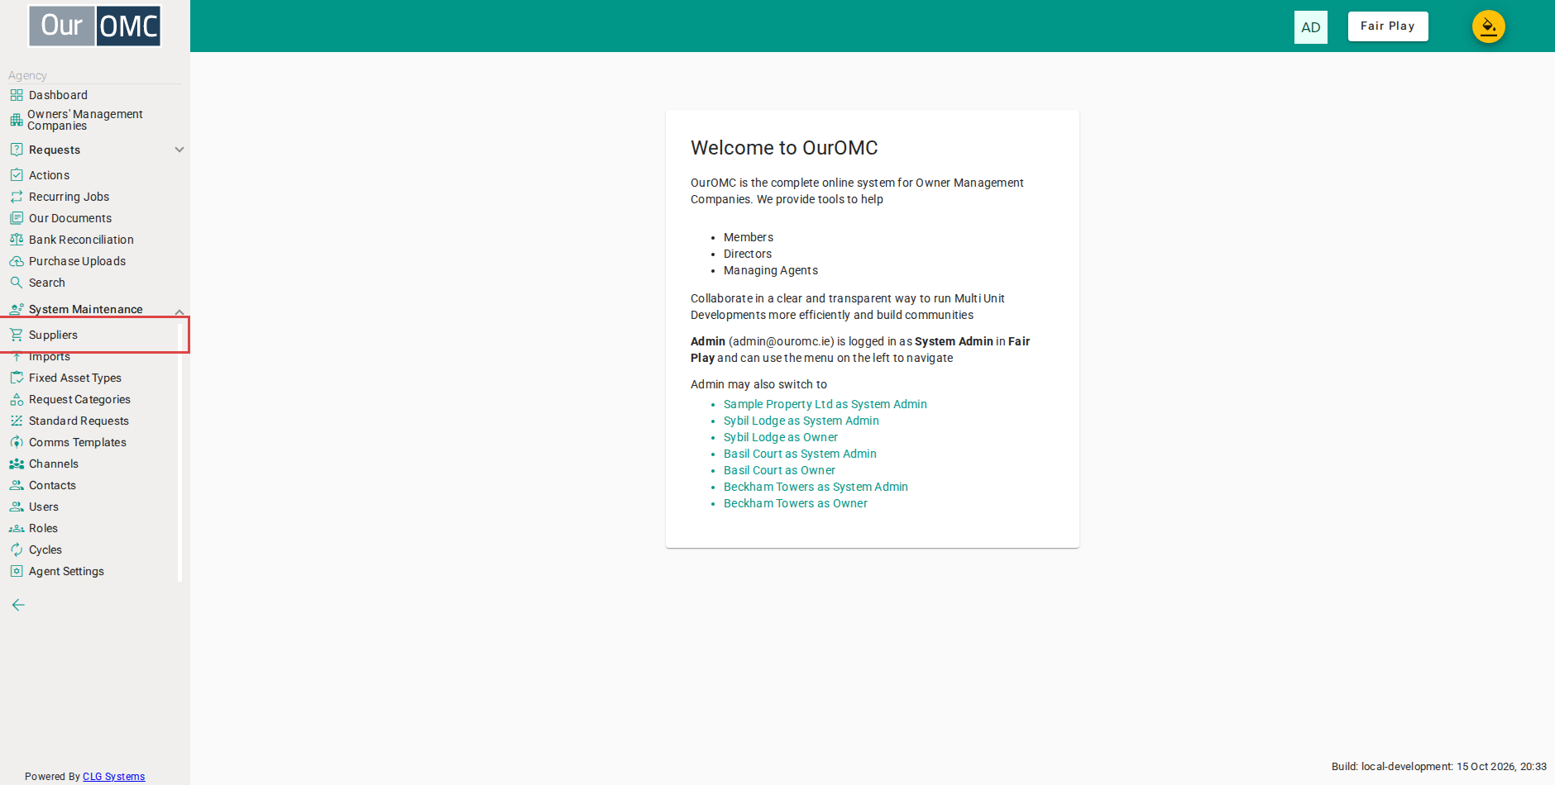Switch to Sample Property Ltd as System Admin
The image size is (1555, 785).
(x=825, y=404)
